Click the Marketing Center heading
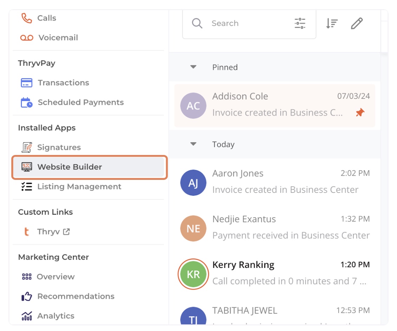Screen dimensions: 397x331 coord(53,257)
